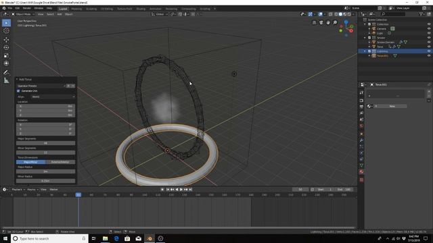Open the Align World dropdown

pos(53,97)
